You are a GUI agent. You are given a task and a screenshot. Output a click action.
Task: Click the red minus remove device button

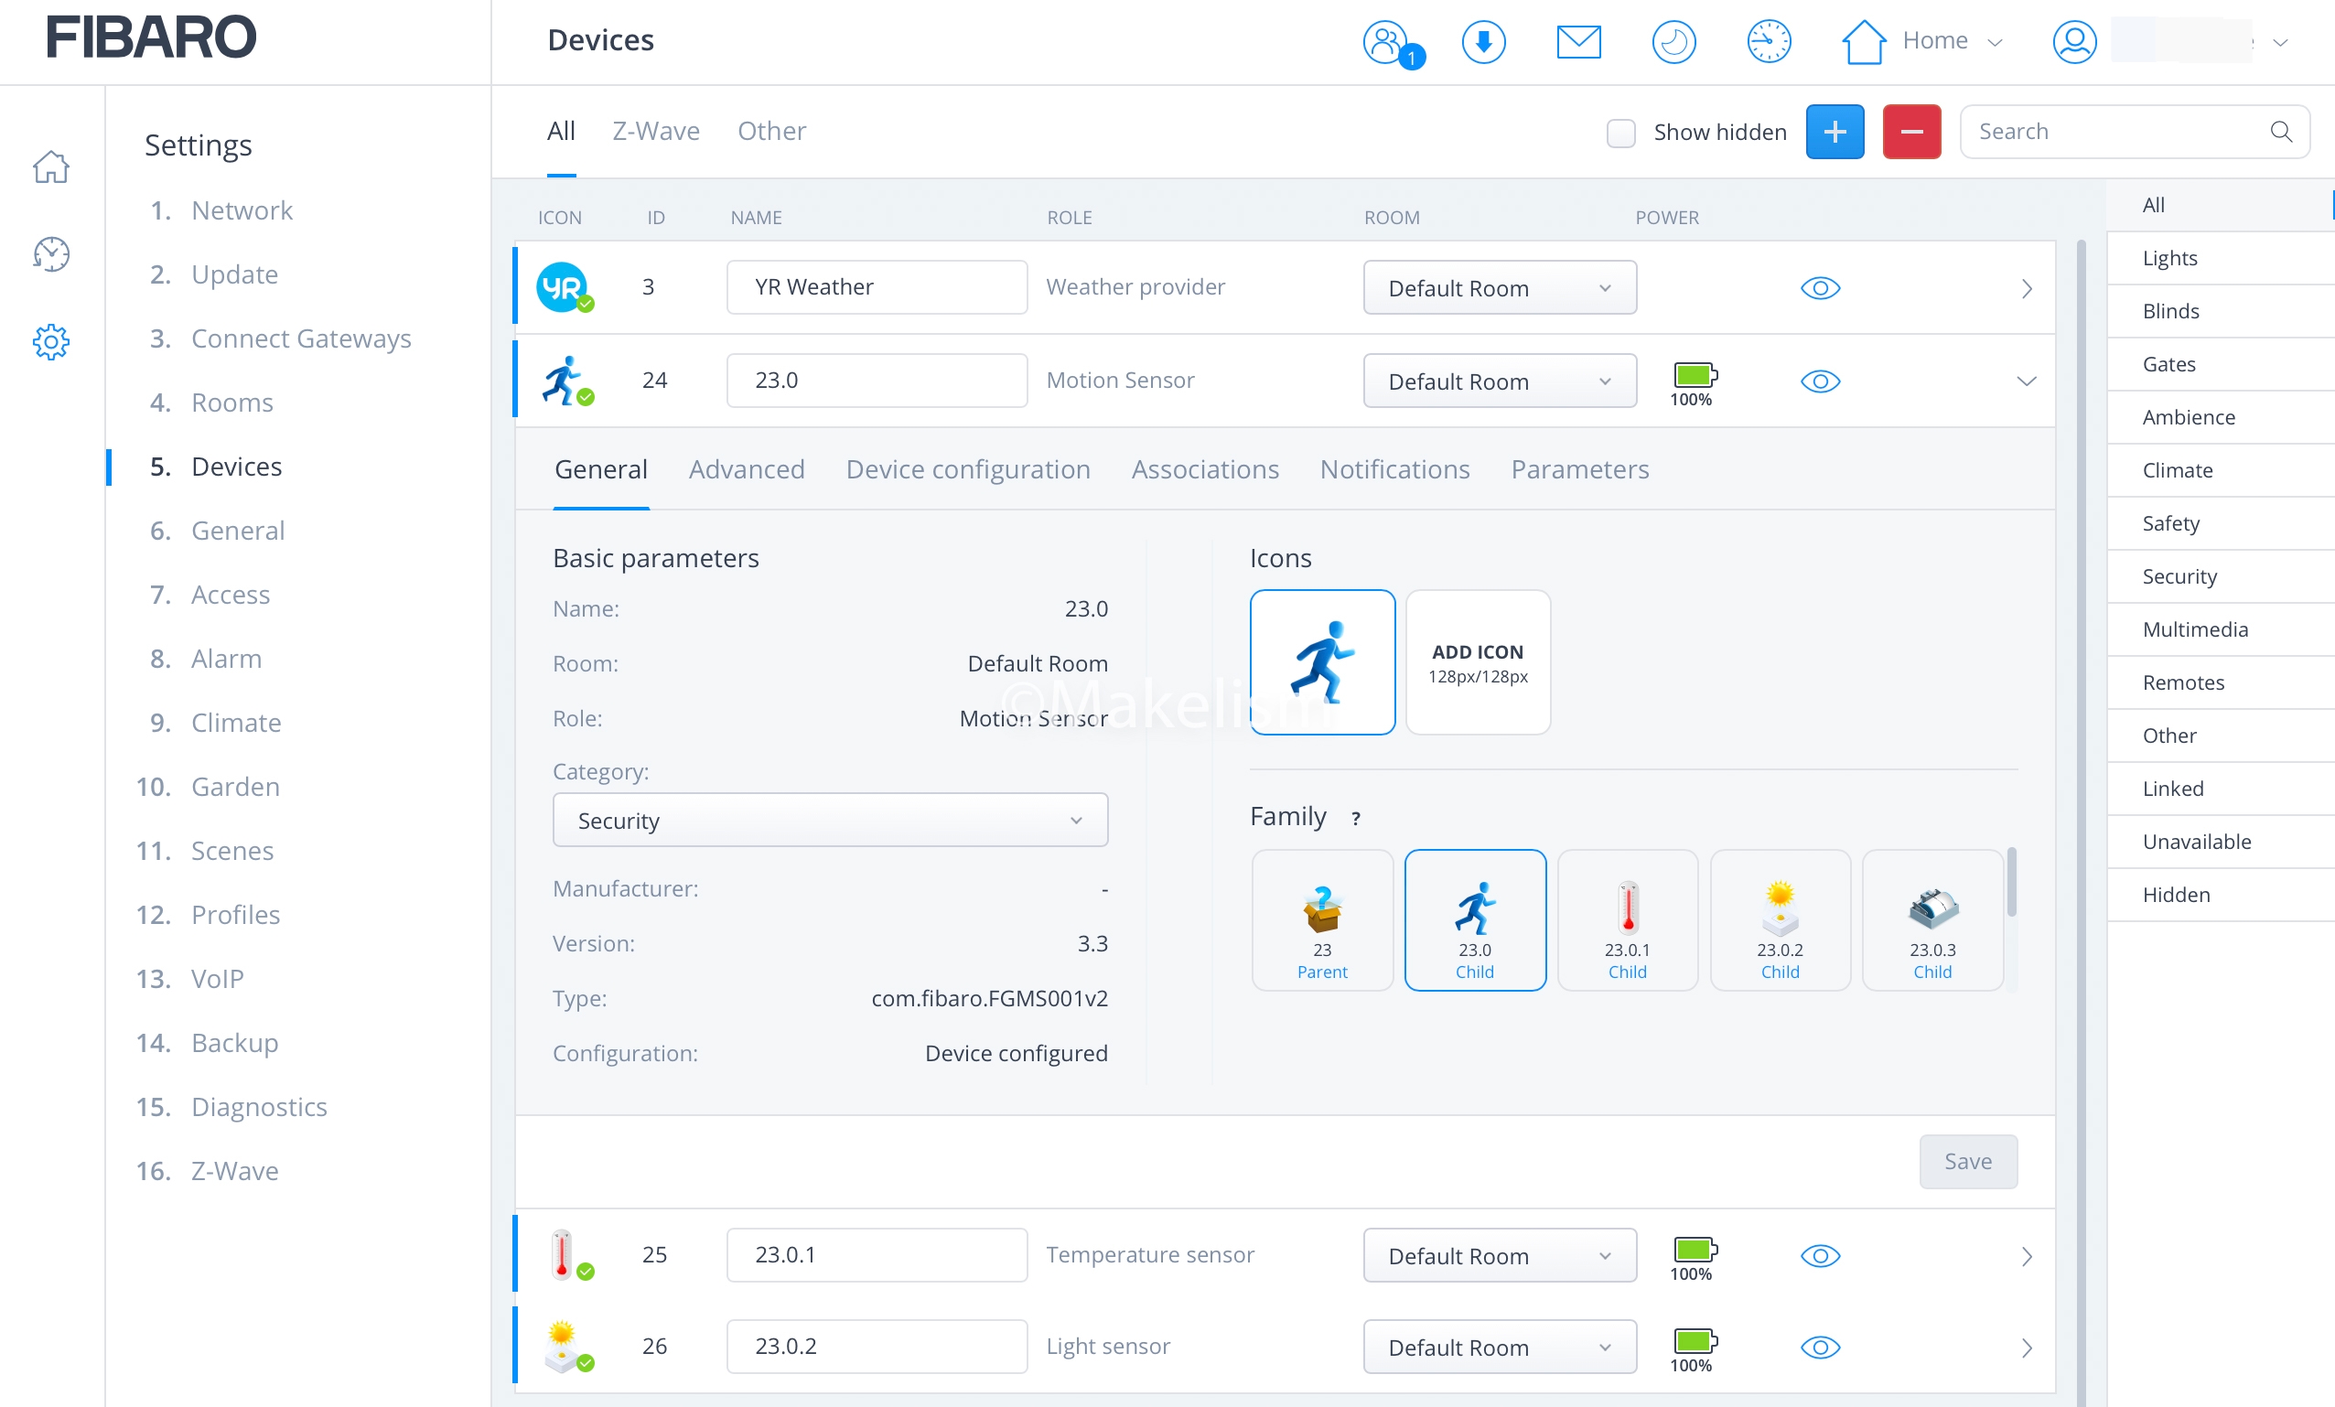click(x=1910, y=132)
